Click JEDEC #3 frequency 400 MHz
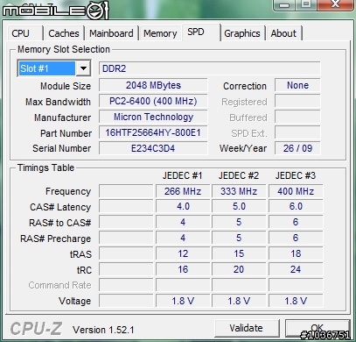Screen dimensions: 356x342 296,191
